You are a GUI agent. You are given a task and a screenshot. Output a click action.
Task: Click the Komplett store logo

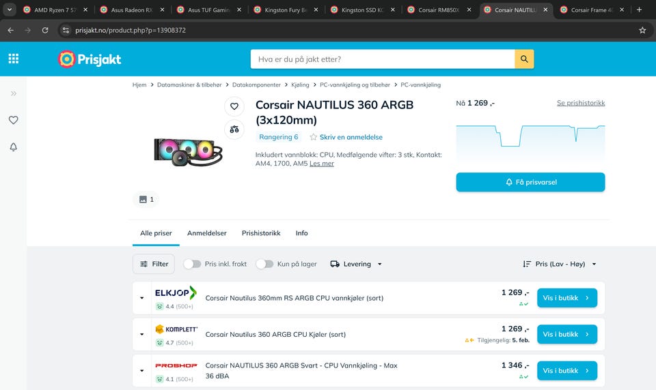[176, 329]
